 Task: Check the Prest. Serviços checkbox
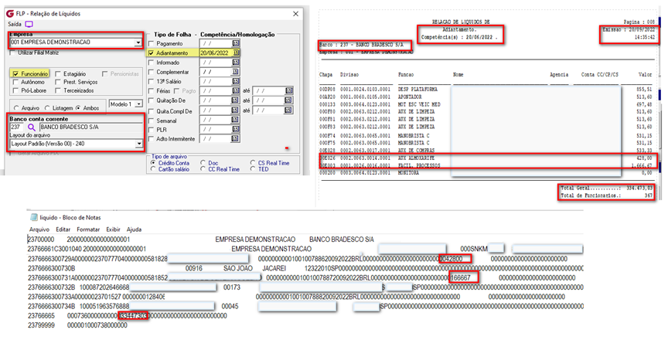coord(58,82)
